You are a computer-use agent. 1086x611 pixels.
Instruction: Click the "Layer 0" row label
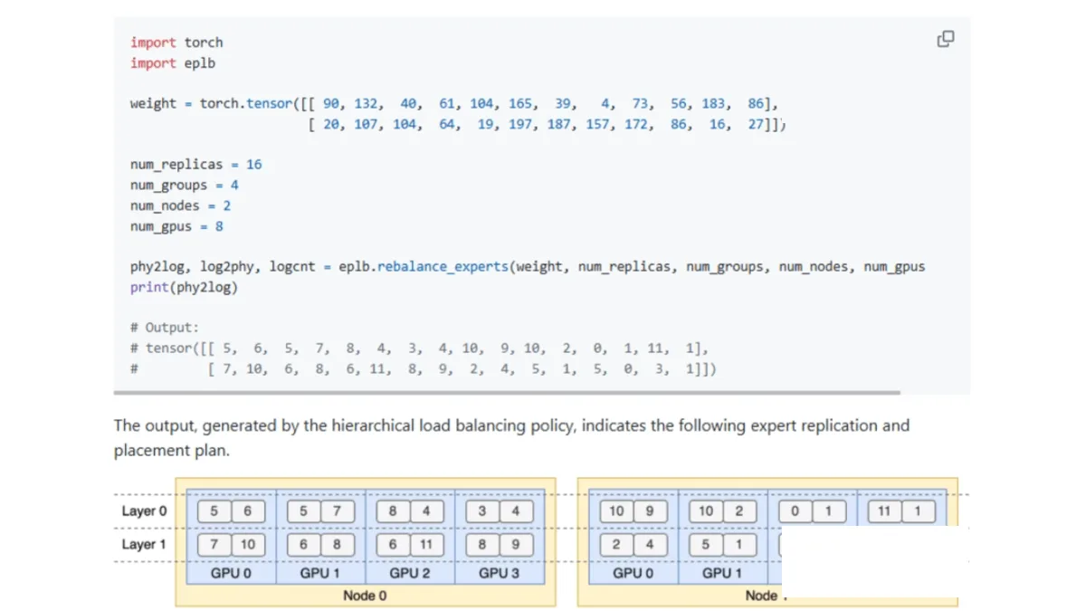(x=145, y=511)
